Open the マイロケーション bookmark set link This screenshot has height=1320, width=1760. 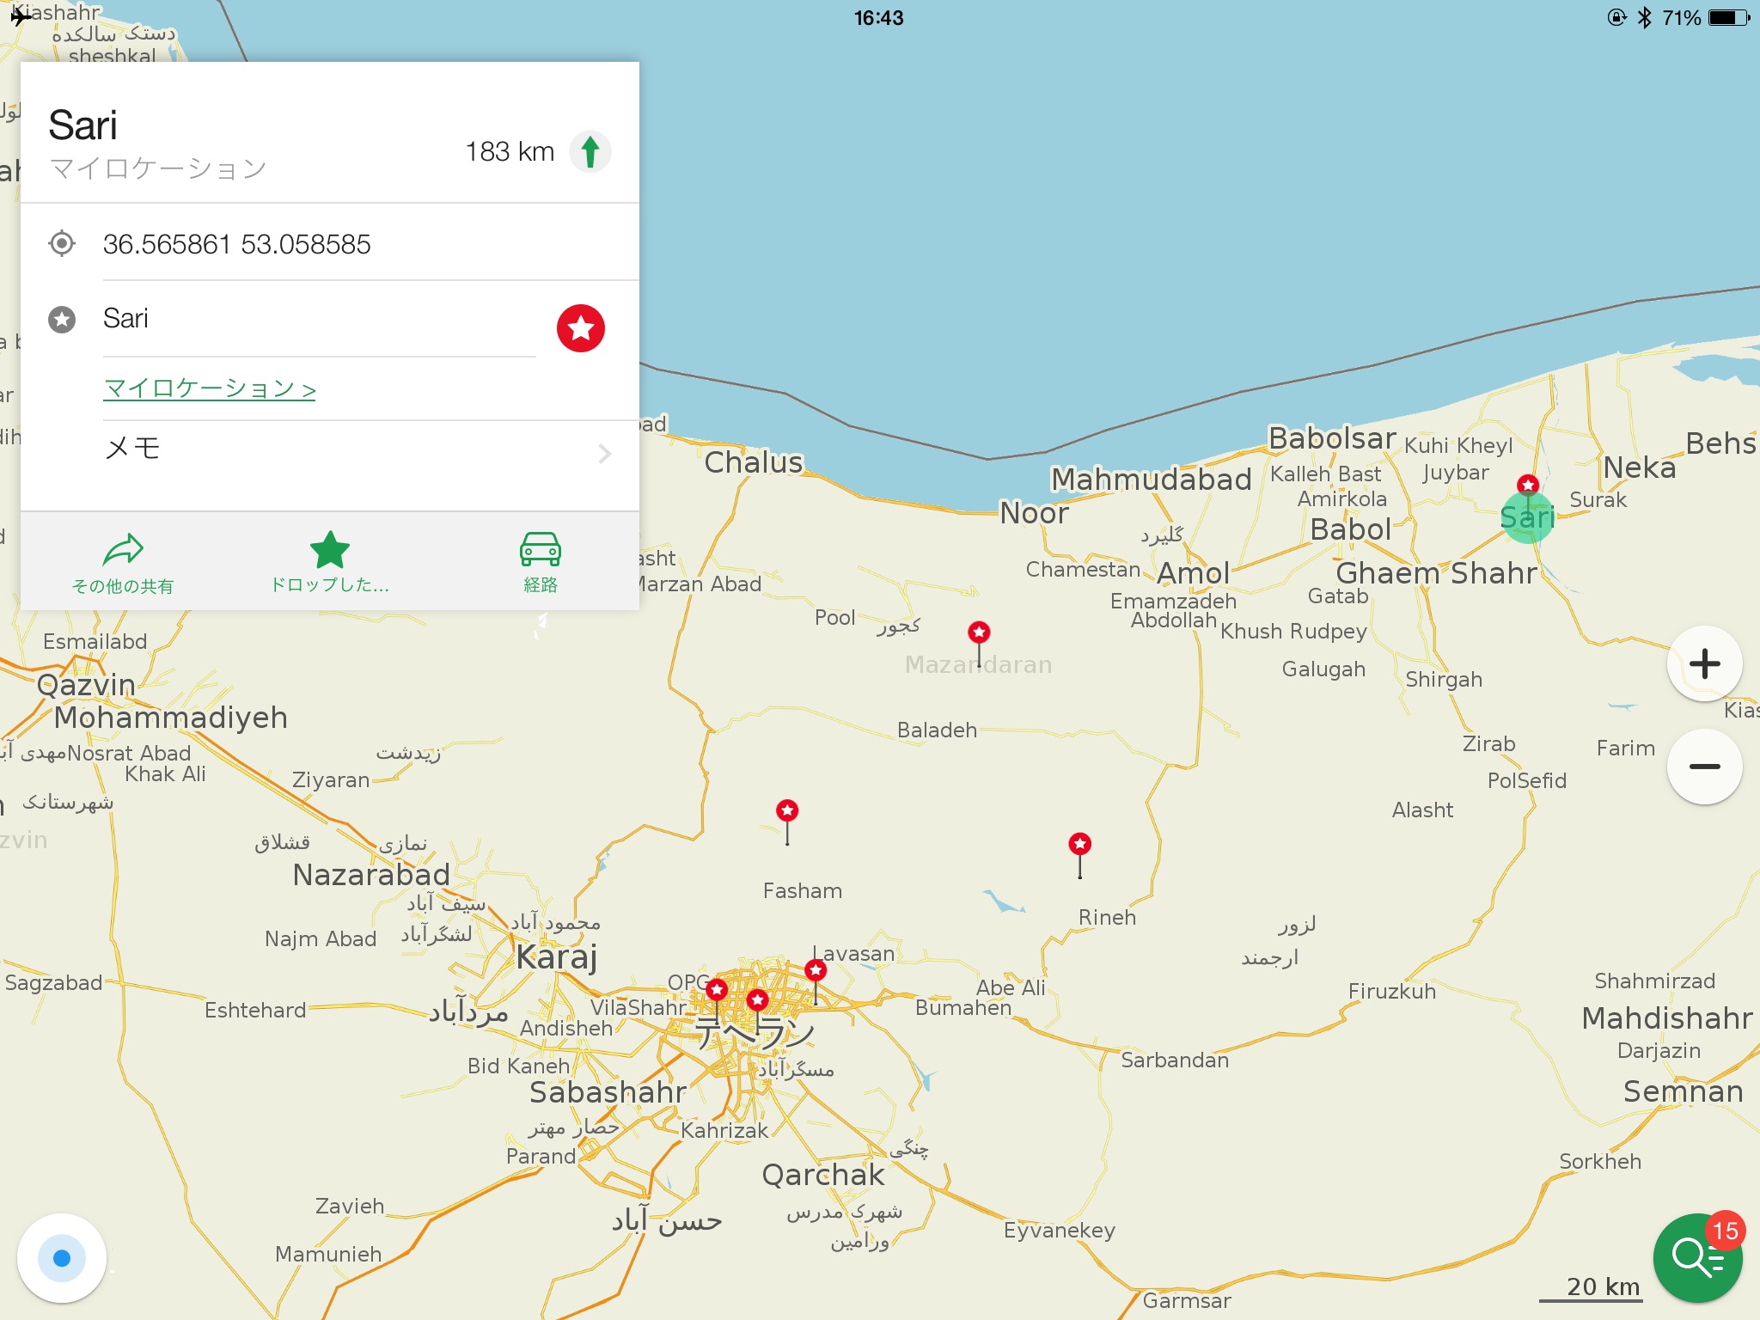pos(210,388)
